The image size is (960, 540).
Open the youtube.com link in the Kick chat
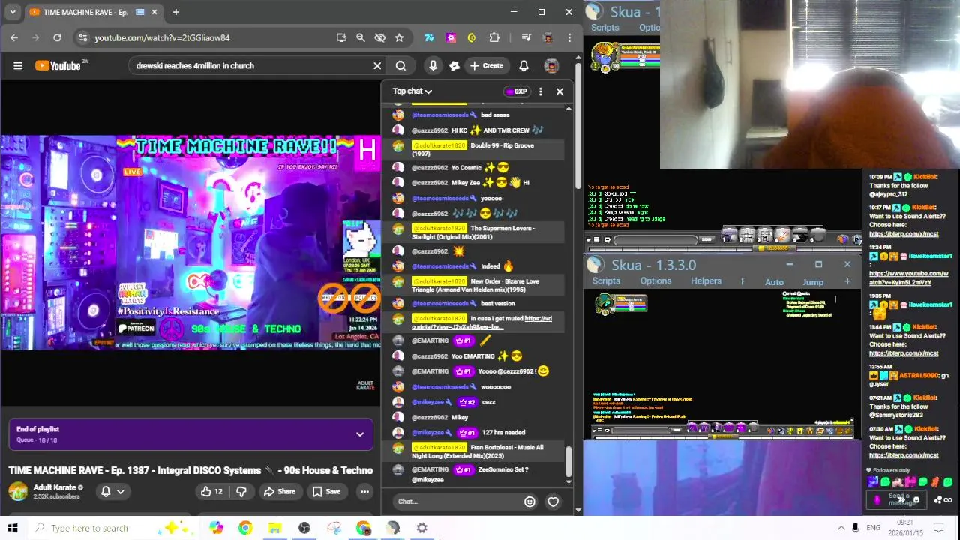[x=910, y=278]
